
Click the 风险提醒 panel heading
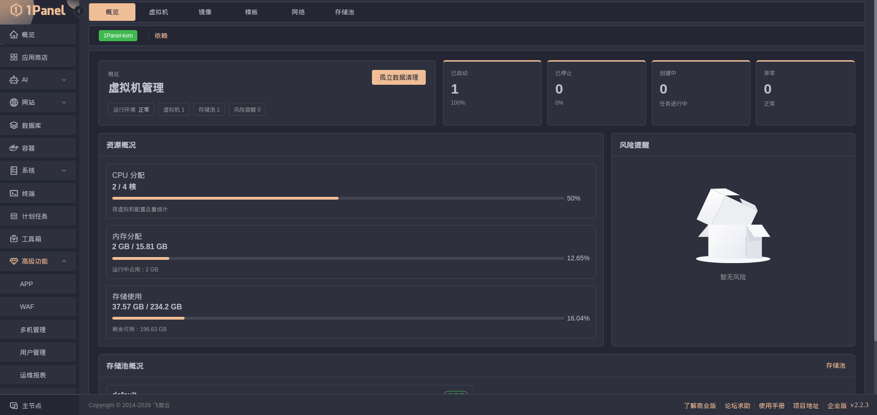click(634, 145)
